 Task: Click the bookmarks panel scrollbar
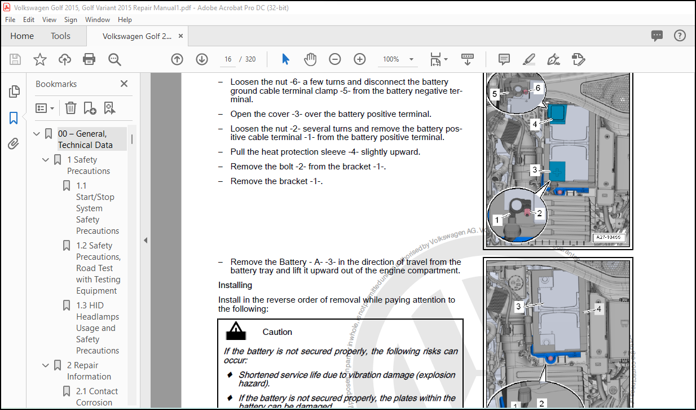[x=132, y=139]
